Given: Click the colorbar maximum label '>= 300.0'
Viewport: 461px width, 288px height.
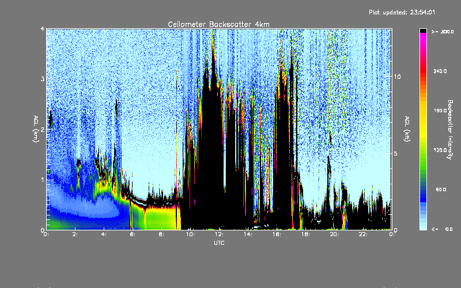Looking at the screenshot, I should click(x=443, y=32).
